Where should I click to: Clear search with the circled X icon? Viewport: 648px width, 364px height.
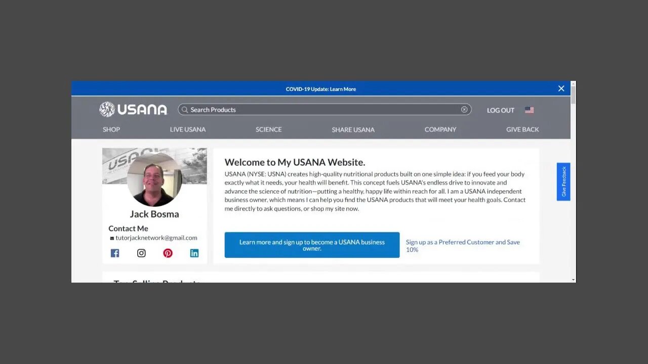point(464,110)
